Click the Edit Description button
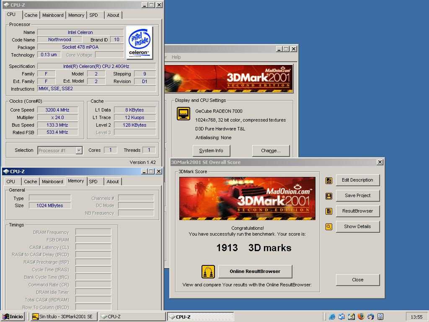Viewport: 429px width, 322px height. tap(358, 180)
